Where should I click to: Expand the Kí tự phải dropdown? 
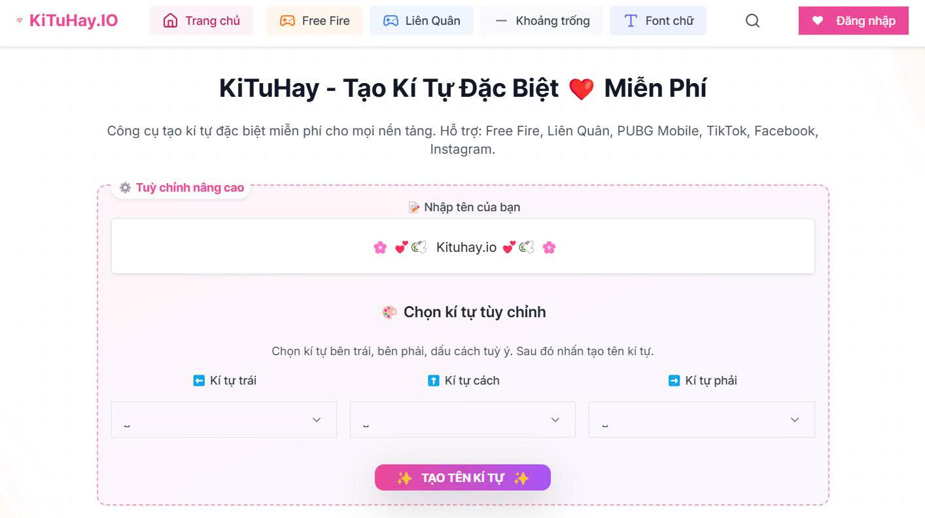click(701, 419)
